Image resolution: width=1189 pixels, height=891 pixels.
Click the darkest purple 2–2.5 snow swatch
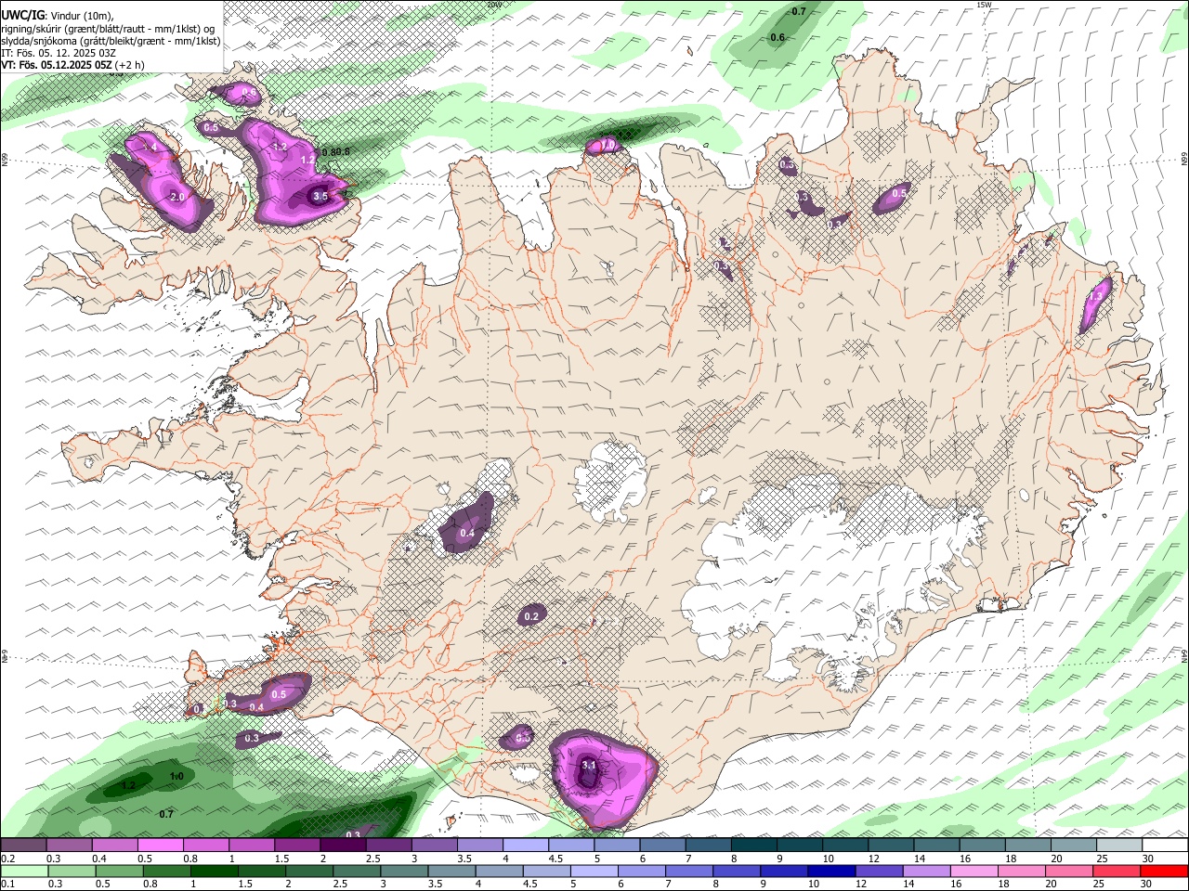pos(343,845)
